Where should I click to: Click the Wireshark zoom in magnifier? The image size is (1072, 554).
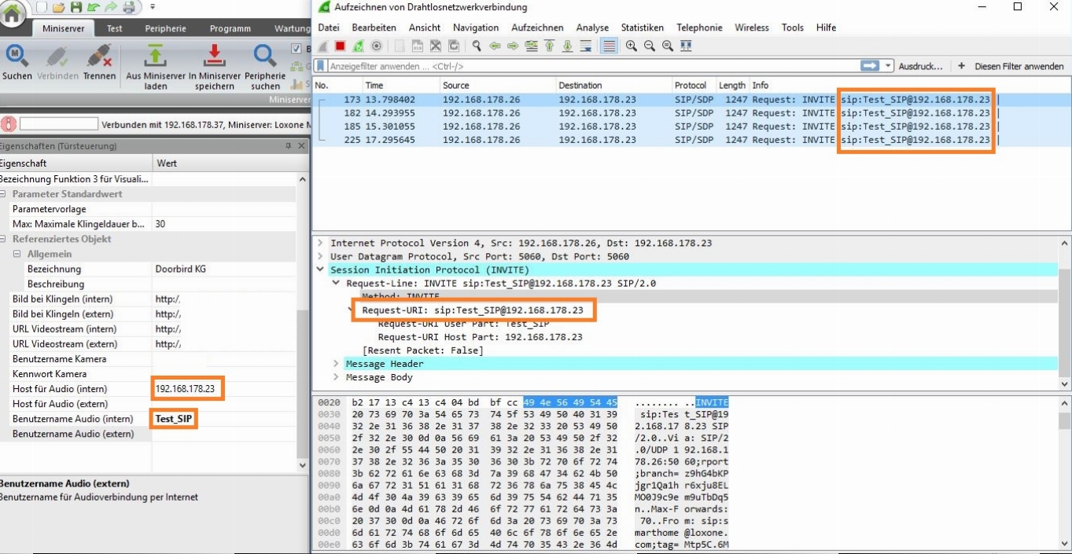click(x=631, y=46)
